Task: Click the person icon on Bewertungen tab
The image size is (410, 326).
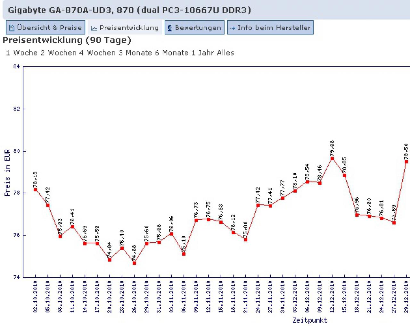Action: [x=170, y=28]
